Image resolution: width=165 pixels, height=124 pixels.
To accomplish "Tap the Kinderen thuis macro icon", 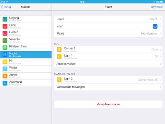I will point(5,47).
